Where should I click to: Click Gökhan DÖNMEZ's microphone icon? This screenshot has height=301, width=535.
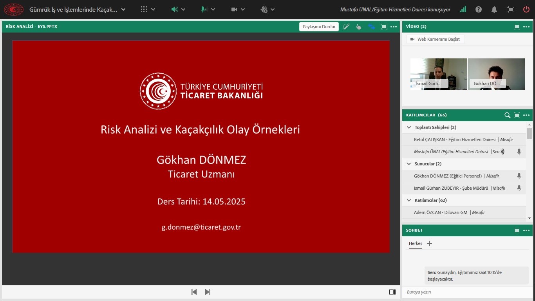519,176
